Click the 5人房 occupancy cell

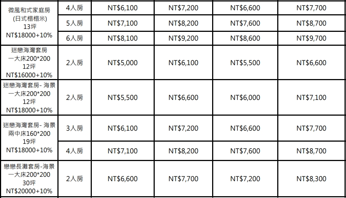coord(75,23)
